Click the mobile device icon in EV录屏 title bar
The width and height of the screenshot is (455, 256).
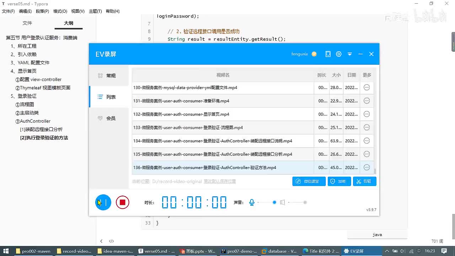(x=328, y=54)
